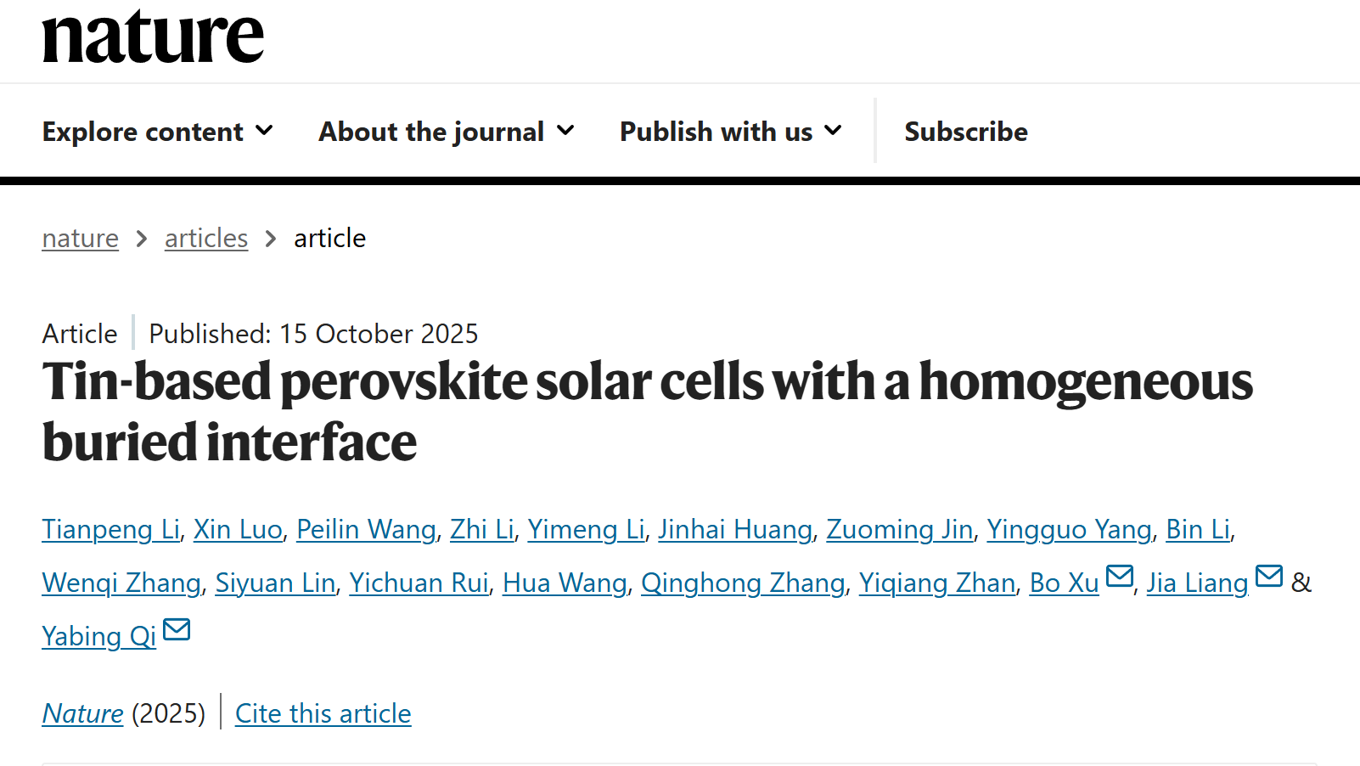Viewport: 1360px width, 766px height.
Task: Open Zuoming Jin author link
Action: (x=899, y=529)
